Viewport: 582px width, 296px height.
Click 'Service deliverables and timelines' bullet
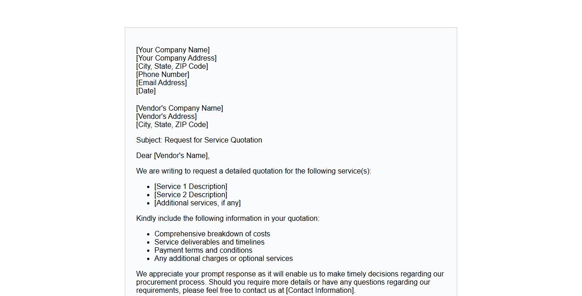pyautogui.click(x=209, y=242)
